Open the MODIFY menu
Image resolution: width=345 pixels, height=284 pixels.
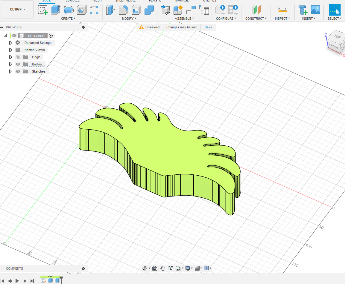coord(129,19)
